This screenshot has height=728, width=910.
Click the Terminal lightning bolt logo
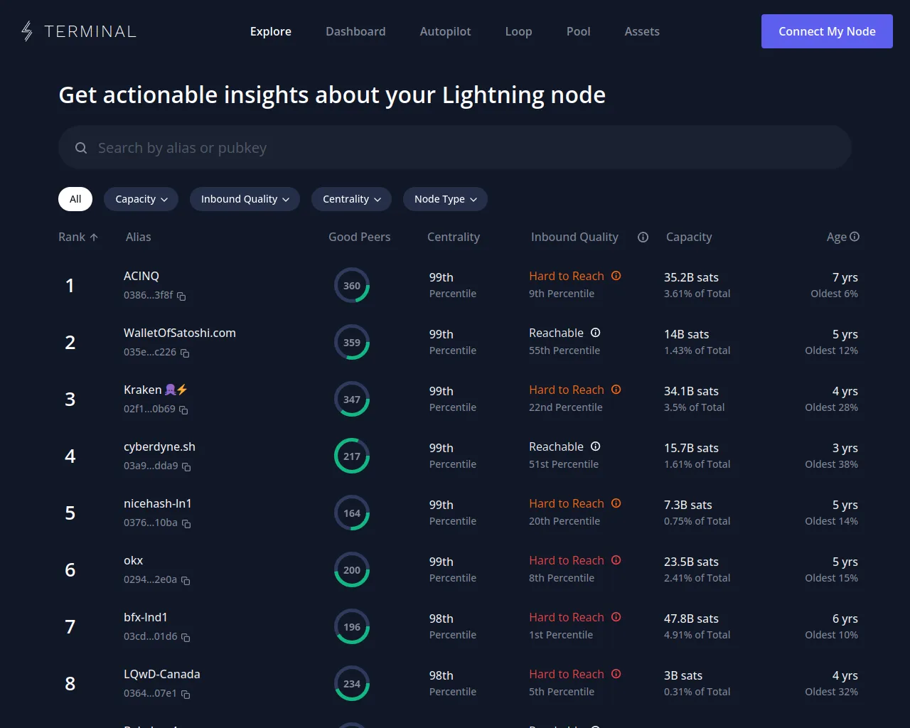coord(27,31)
